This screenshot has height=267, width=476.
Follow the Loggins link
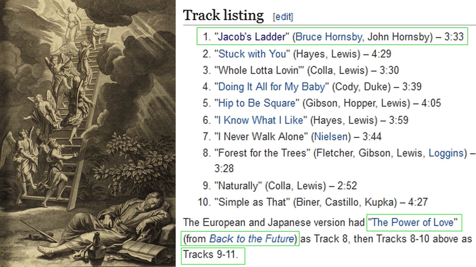coord(446,153)
